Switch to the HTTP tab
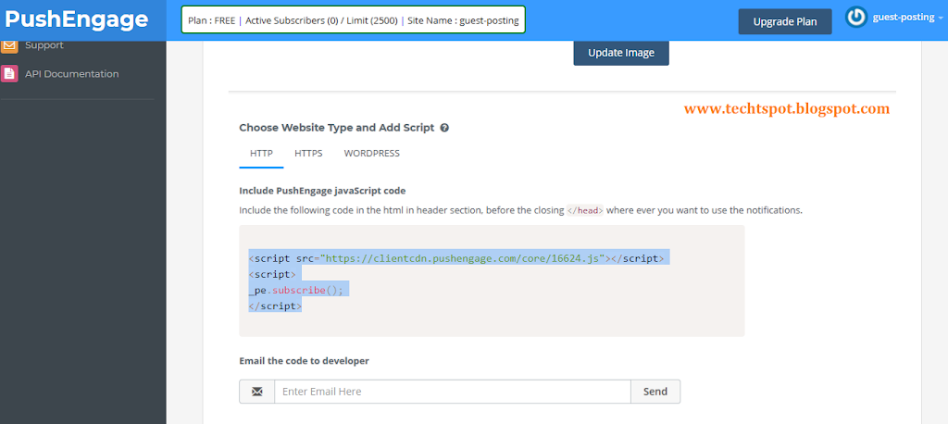 click(261, 154)
